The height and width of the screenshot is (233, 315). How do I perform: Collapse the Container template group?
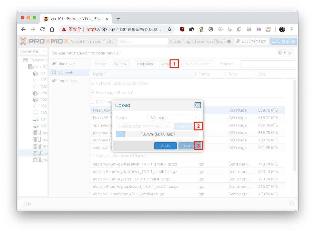(93, 156)
